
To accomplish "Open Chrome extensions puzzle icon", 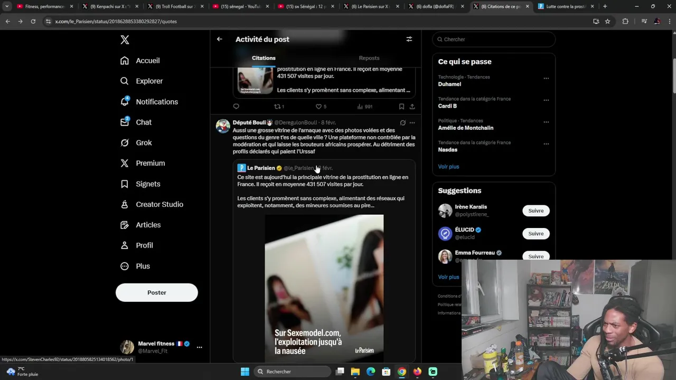I will (x=625, y=21).
